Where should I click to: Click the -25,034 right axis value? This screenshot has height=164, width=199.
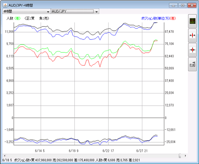tap(170, 142)
